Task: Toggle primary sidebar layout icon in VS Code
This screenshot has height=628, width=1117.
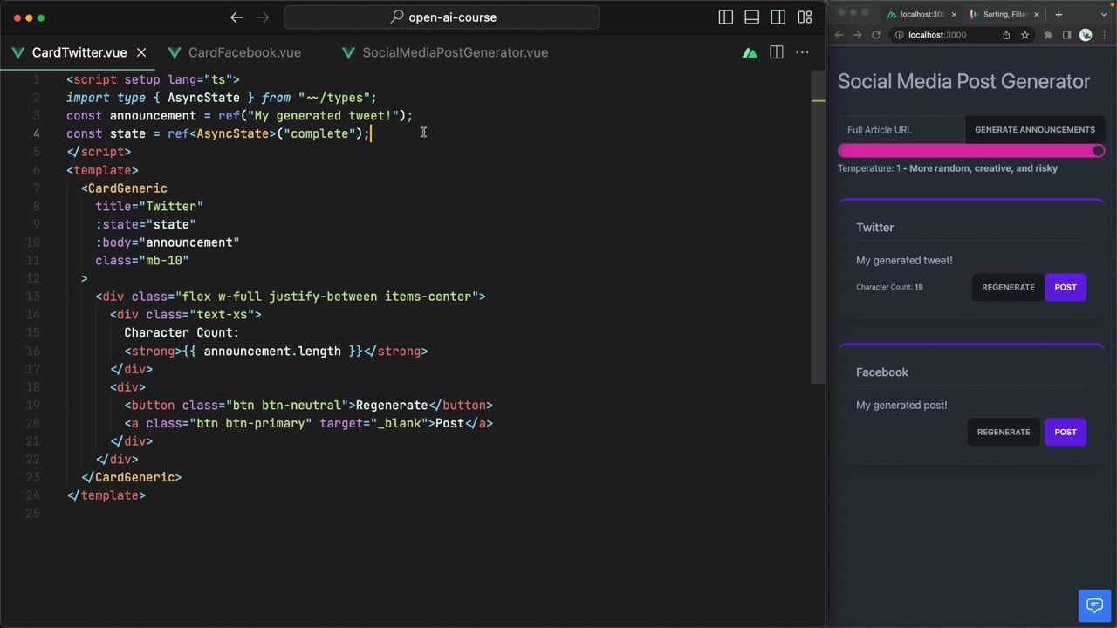Action: [x=725, y=17]
